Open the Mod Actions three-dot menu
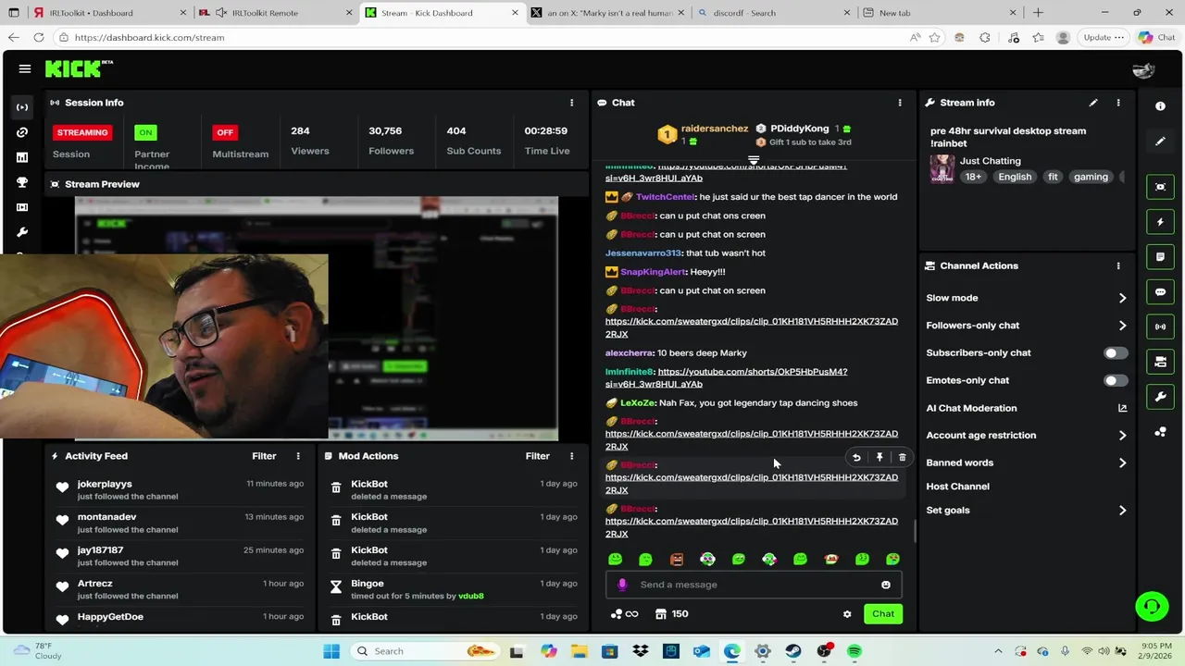This screenshot has width=1185, height=666. [571, 456]
